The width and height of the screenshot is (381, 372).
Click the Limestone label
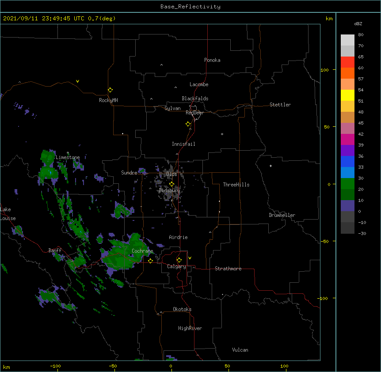pyautogui.click(x=68, y=157)
